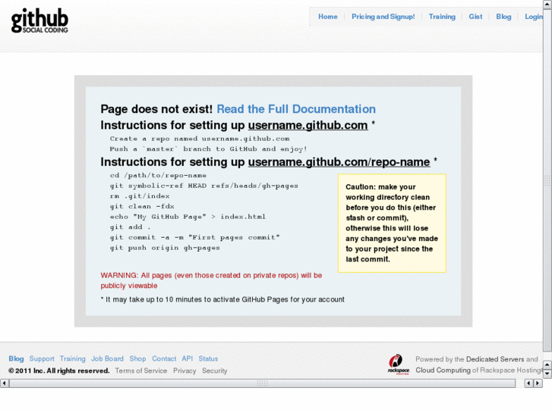Click the scroll-right arrow button
Image resolution: width=552 pixels, height=413 pixels.
point(538,383)
